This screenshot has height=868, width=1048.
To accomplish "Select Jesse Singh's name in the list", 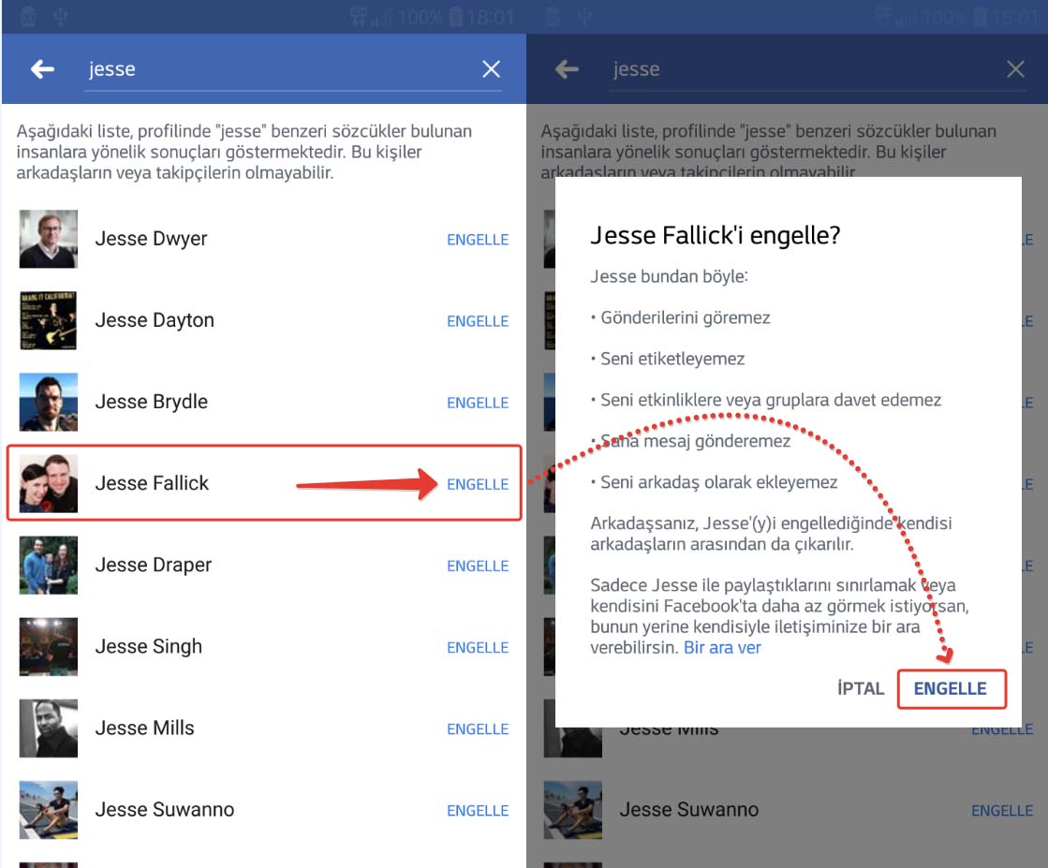I will pos(149,646).
